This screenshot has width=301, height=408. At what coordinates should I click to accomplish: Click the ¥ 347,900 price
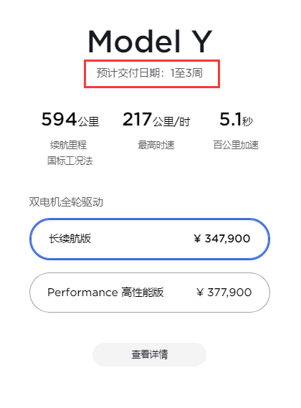click(x=222, y=238)
